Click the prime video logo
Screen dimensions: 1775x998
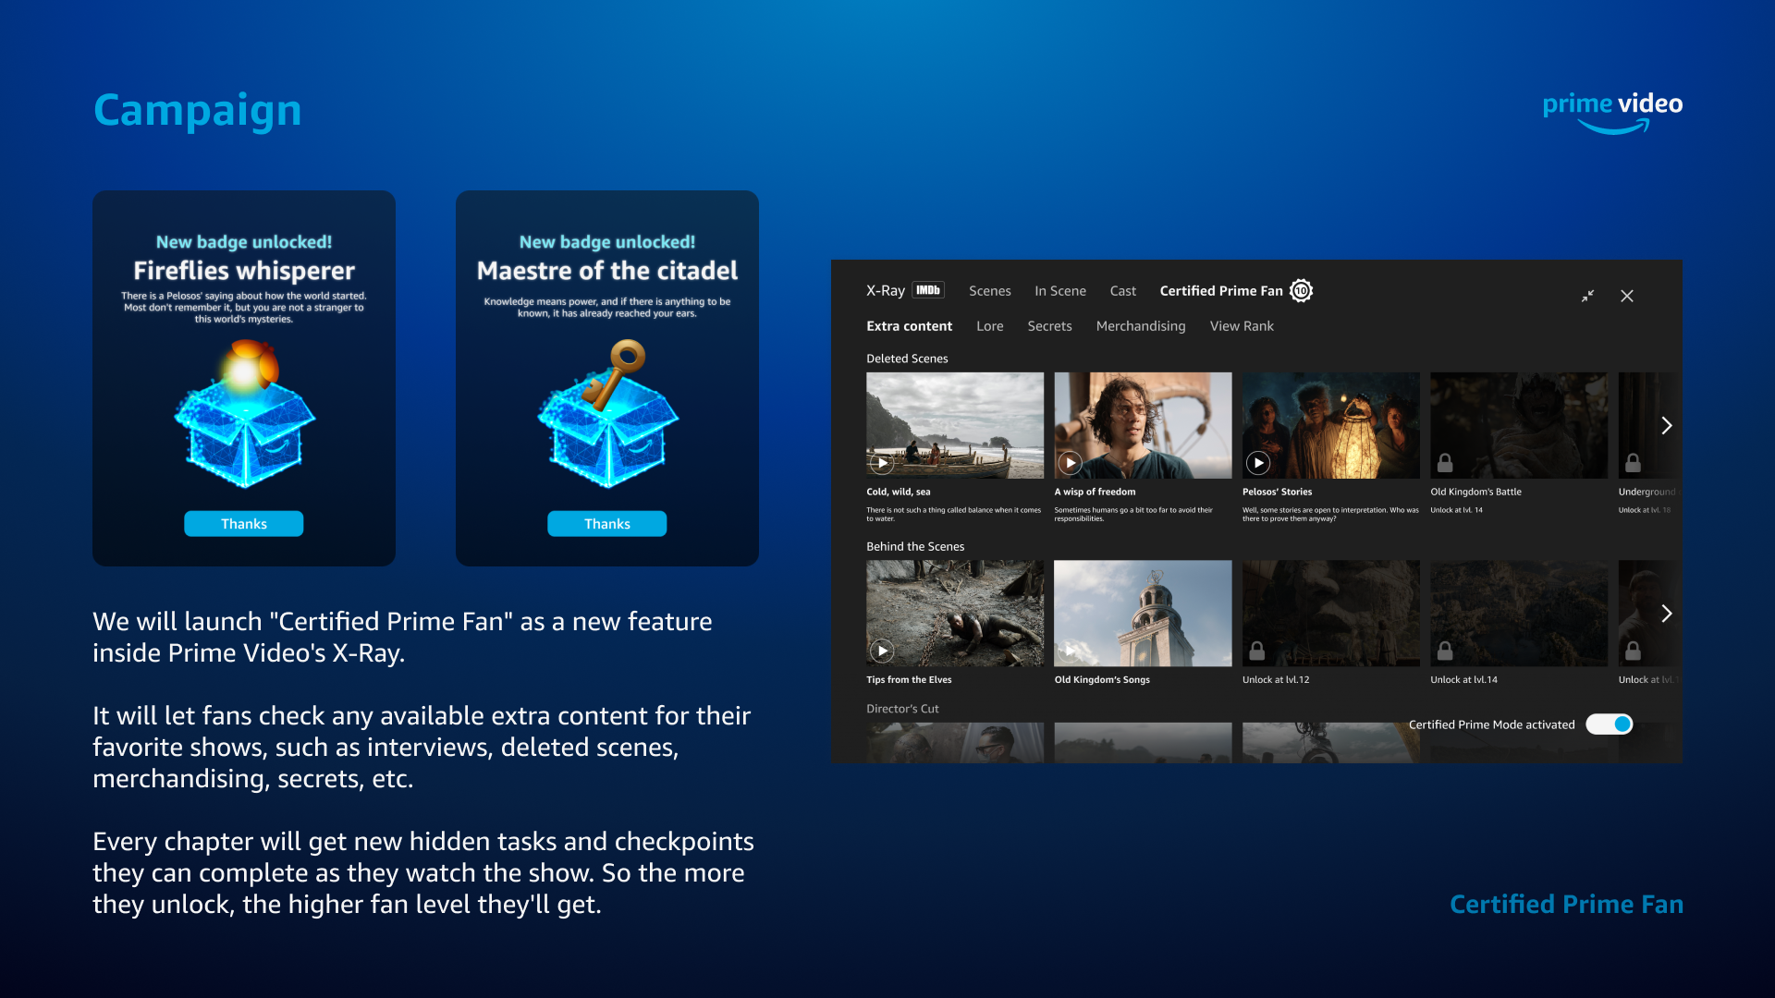[1612, 113]
